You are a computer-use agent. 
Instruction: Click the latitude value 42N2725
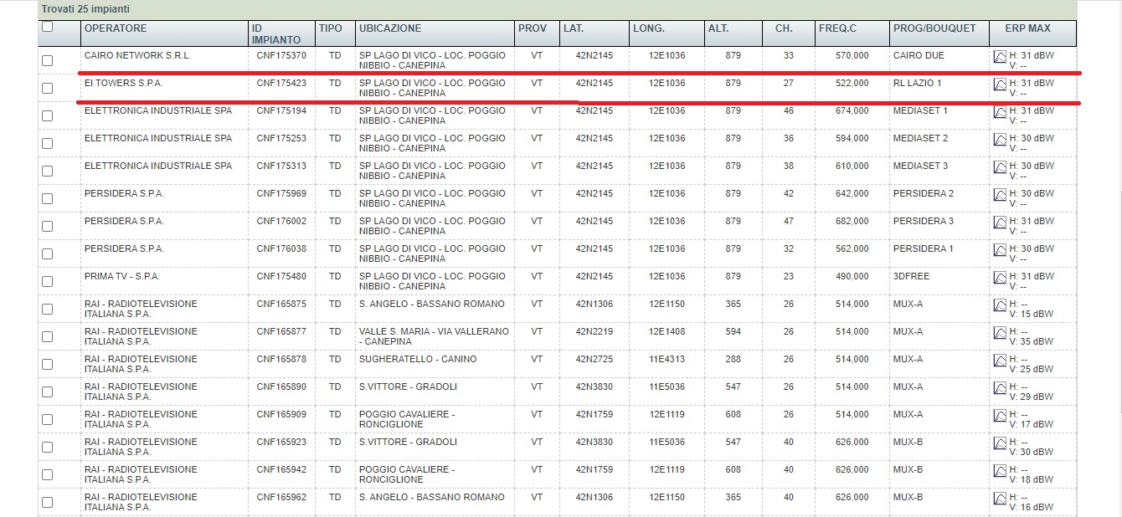tap(594, 359)
